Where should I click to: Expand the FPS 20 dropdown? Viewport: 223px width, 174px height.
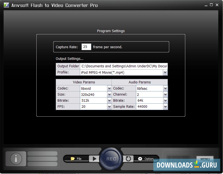click(109, 107)
